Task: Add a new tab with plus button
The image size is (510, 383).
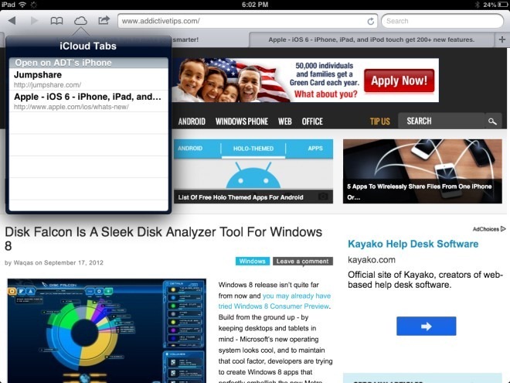Action: click(x=502, y=39)
